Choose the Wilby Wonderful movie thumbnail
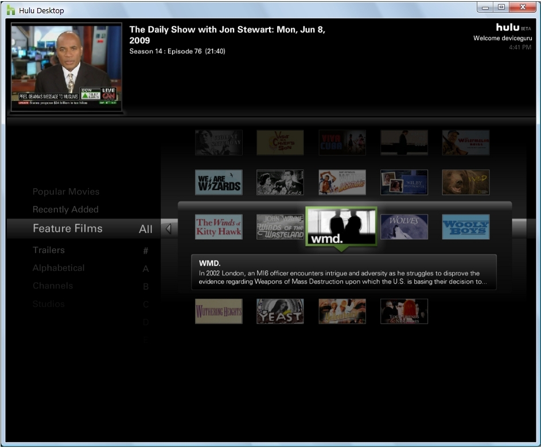 click(404, 182)
